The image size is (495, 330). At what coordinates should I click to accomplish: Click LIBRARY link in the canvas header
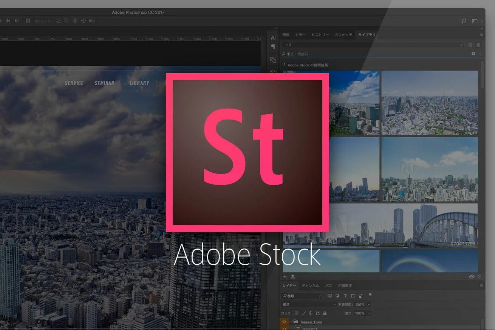tap(139, 83)
